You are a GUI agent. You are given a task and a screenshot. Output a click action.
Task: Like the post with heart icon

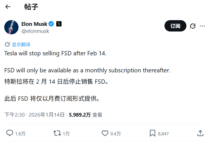105,133
